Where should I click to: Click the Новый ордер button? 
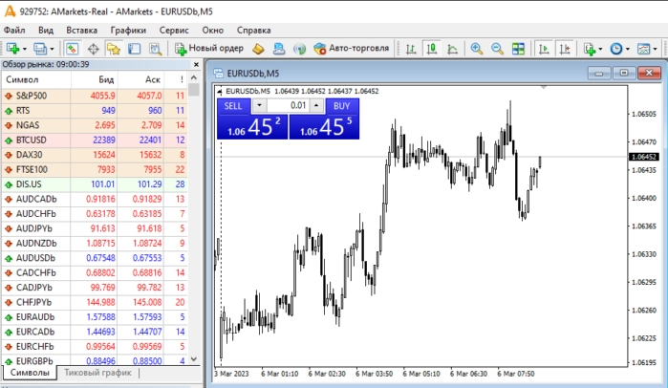209,49
